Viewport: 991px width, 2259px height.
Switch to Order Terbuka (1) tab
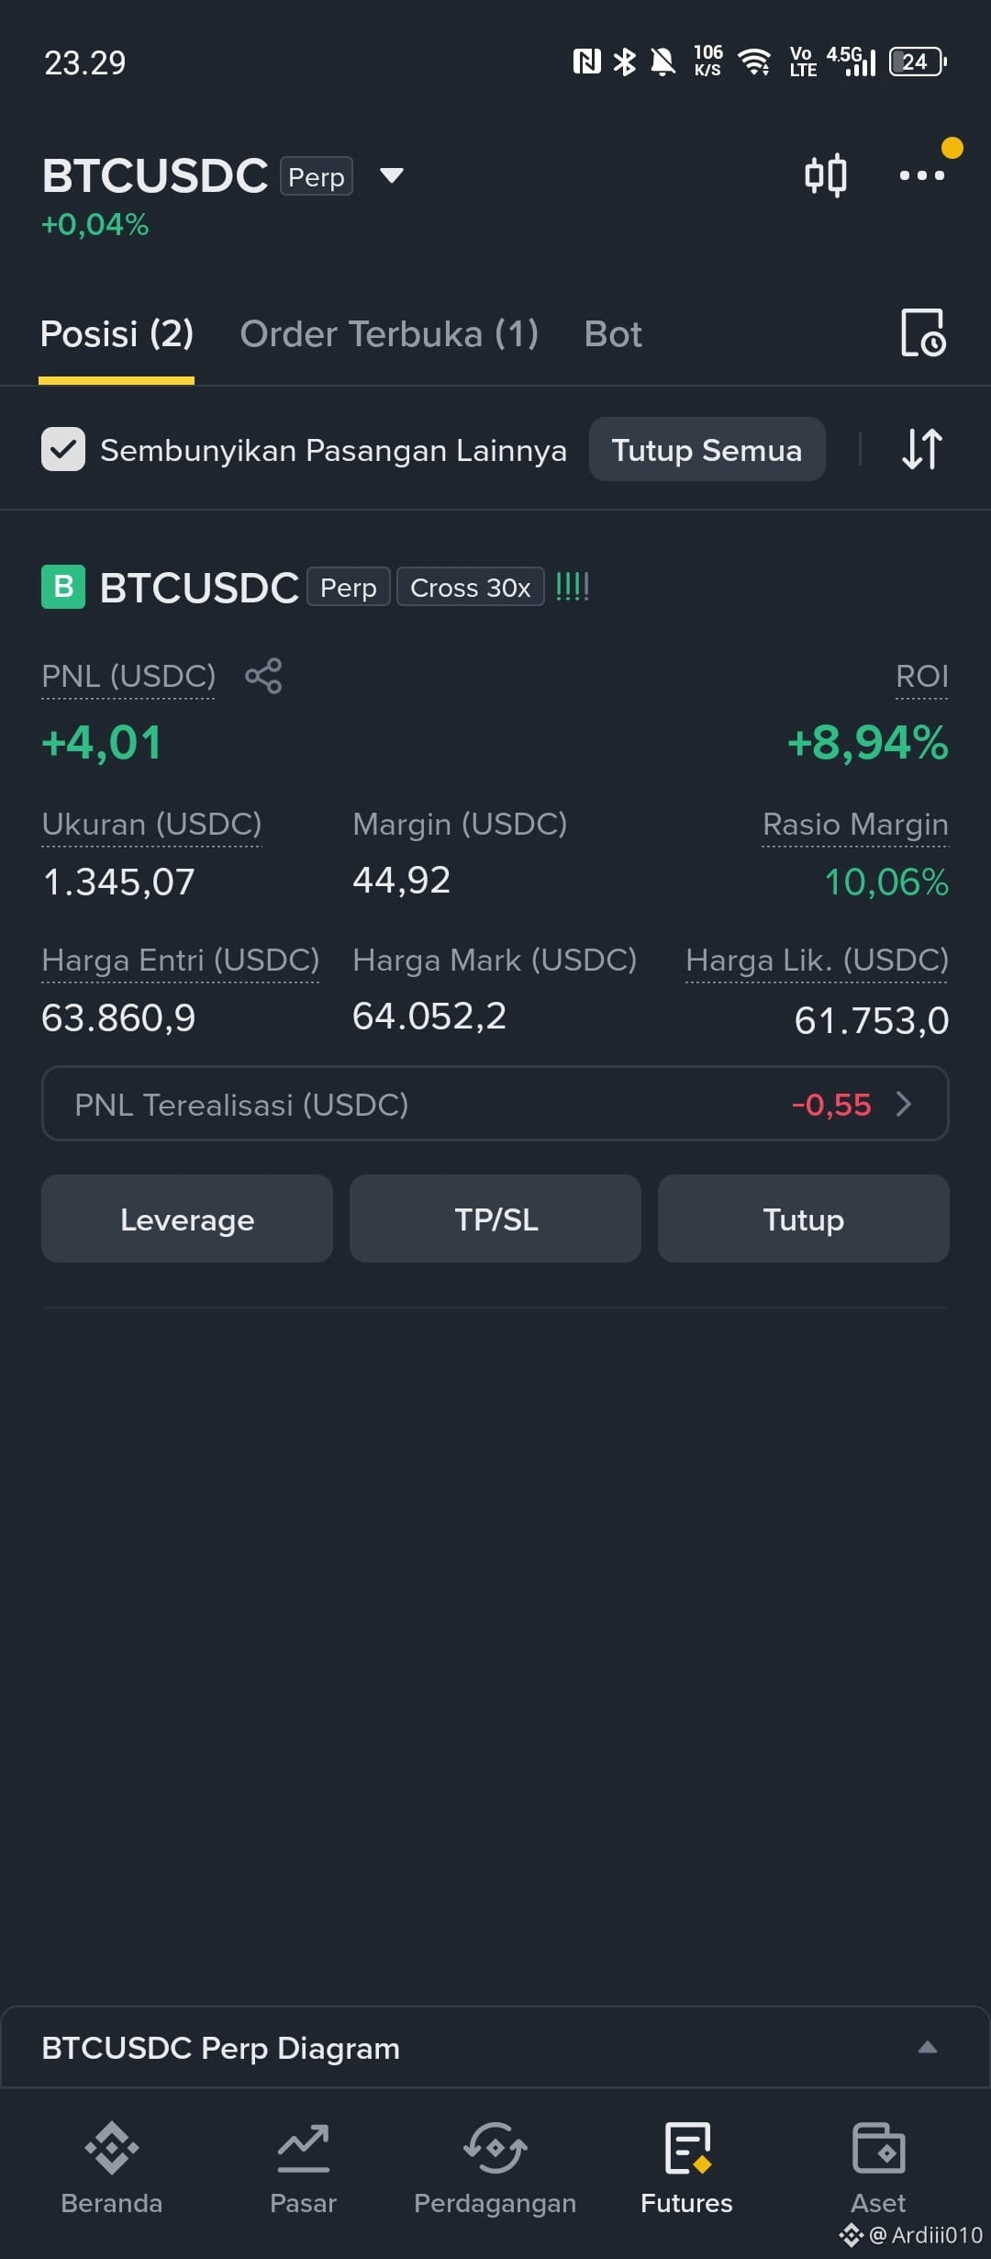coord(389,334)
